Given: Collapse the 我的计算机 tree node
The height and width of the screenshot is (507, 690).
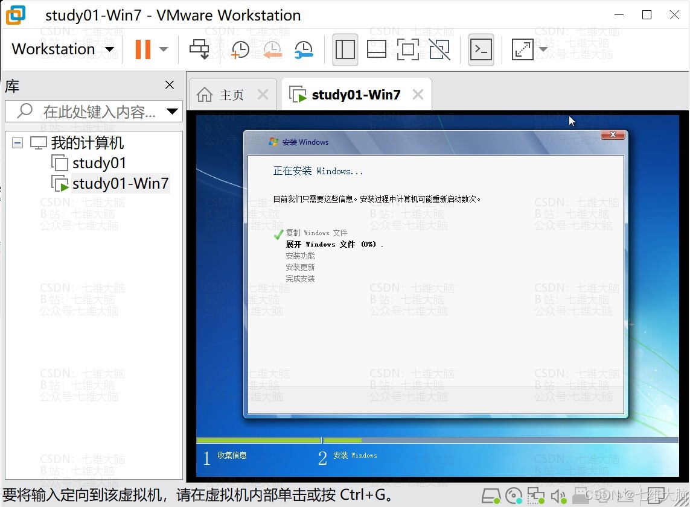Looking at the screenshot, I should tap(18, 143).
